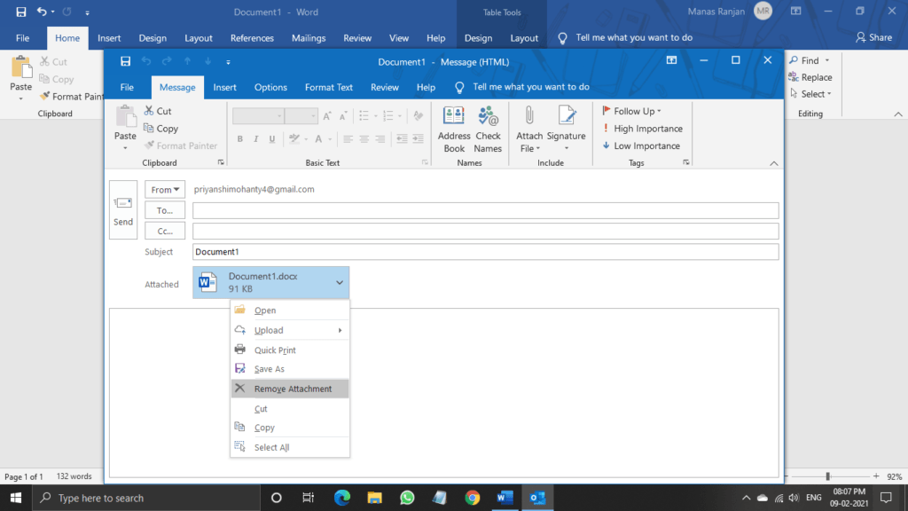Viewport: 908px width, 511px height.
Task: Open the Tags group dialog launcher
Action: (686, 163)
